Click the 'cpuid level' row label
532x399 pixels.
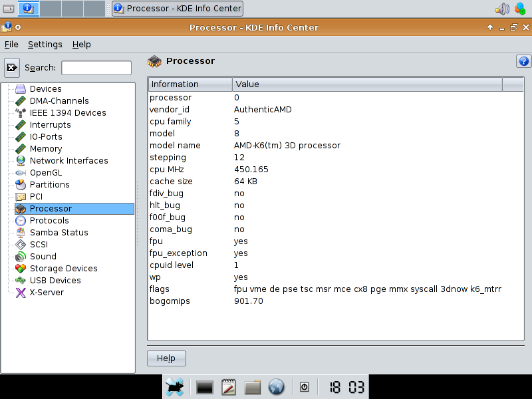click(x=172, y=265)
